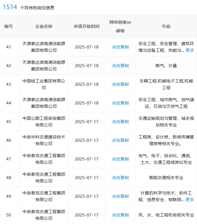Click the 专业 column header
This screenshot has width=197, height=224.
click(x=166, y=26)
